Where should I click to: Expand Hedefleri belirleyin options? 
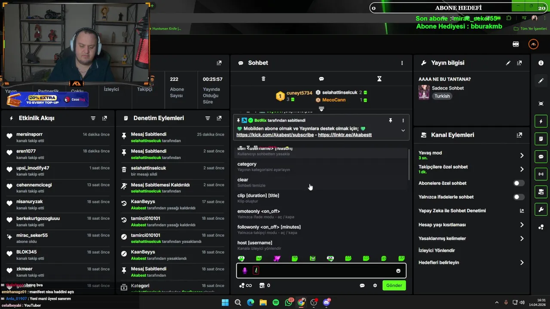pyautogui.click(x=522, y=263)
